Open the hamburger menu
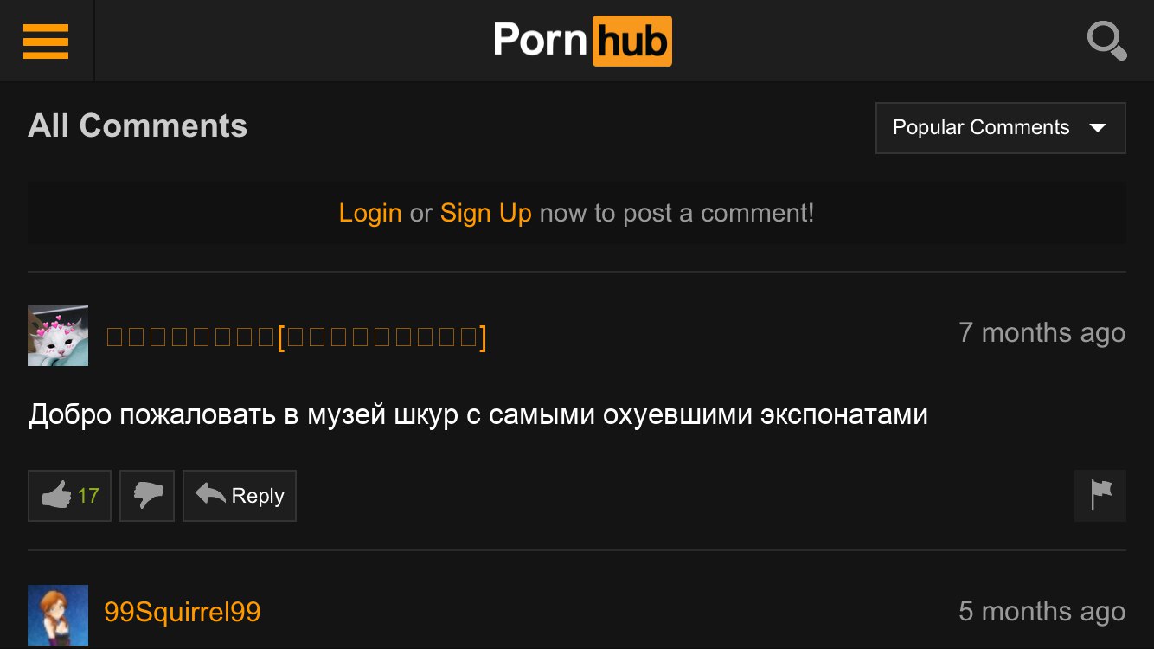 (x=46, y=41)
